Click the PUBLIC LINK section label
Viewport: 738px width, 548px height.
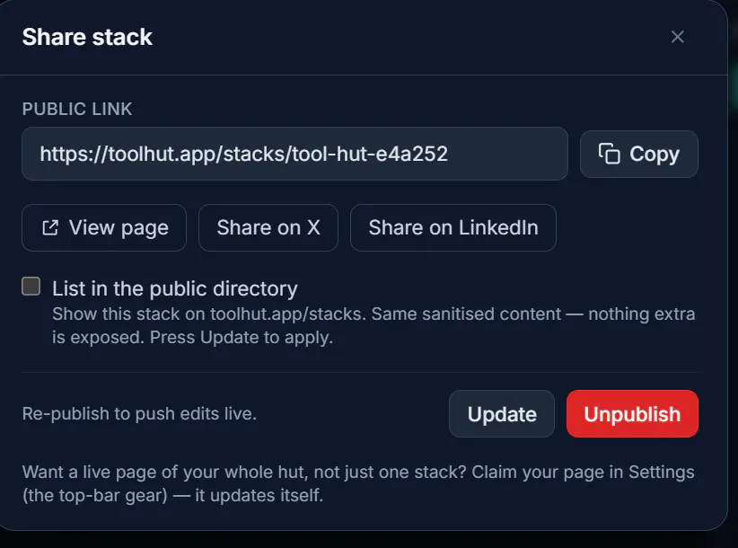tap(77, 110)
